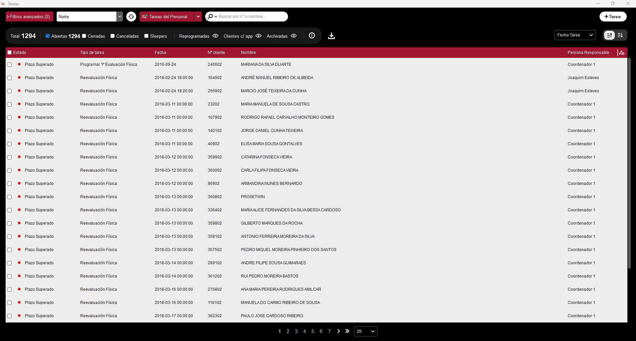Go to next page arrow
The height and width of the screenshot is (341, 636).
click(x=338, y=331)
